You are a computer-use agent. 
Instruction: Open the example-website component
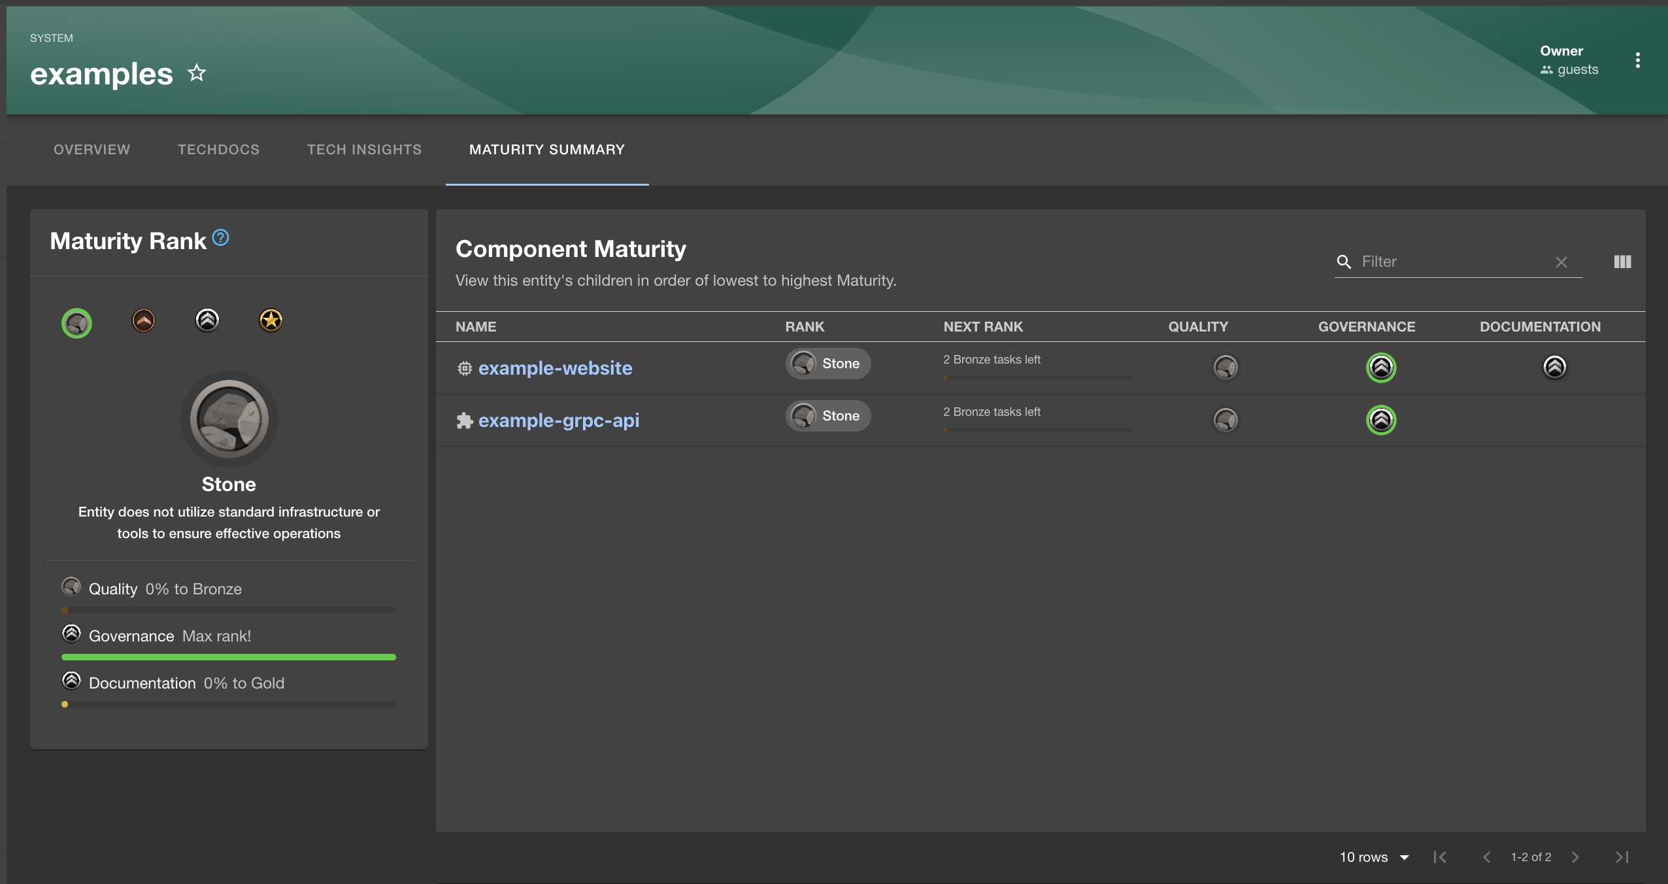[555, 368]
